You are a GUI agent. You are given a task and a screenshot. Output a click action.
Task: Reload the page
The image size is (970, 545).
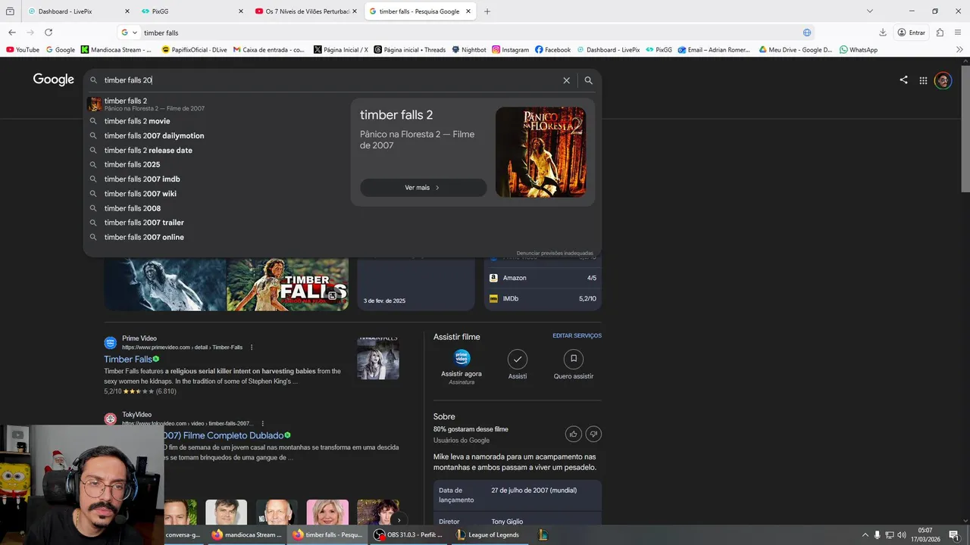pos(48,33)
